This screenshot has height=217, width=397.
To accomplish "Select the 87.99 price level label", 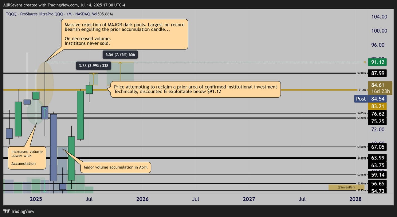I will pyautogui.click(x=377, y=73).
